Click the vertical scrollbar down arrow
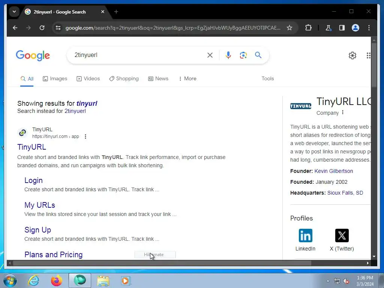 click(374, 256)
